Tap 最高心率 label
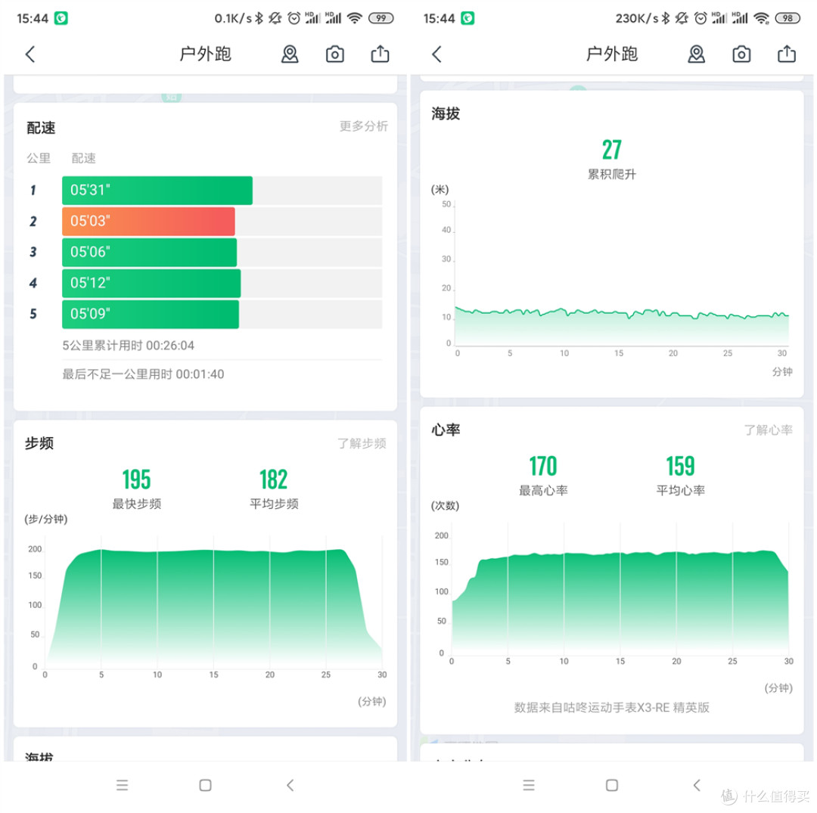 point(543,490)
